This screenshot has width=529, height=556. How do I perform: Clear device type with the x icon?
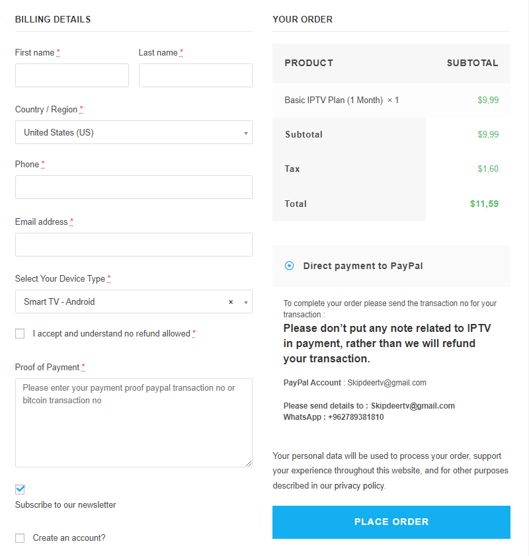tap(231, 302)
